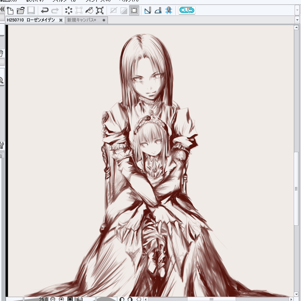
Task: Zoom in with the plus magnifier
Action: (61, 299)
